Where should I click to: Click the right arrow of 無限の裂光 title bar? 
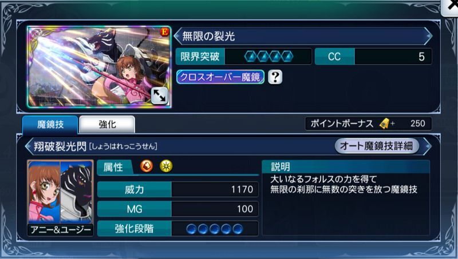point(428,36)
